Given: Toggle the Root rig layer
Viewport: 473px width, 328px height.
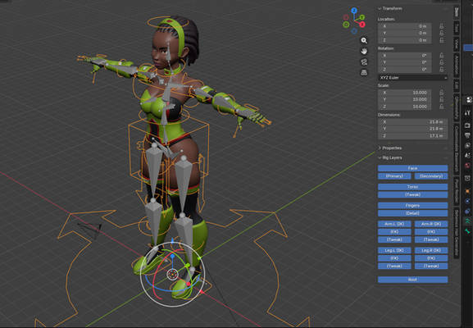Looking at the screenshot, I should [412, 280].
